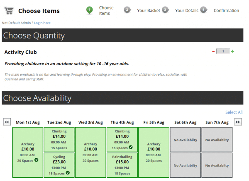Click Saturday bottom No Availabilty cell
The width and height of the screenshot is (249, 181).
pyautogui.click(x=186, y=165)
